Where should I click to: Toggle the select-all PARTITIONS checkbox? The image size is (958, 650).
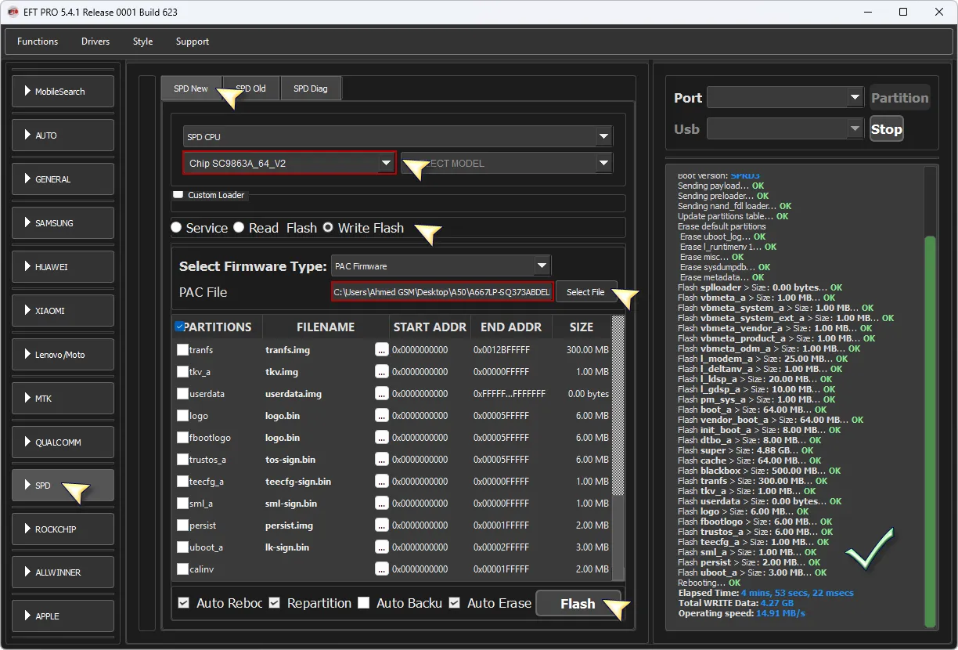tap(180, 327)
